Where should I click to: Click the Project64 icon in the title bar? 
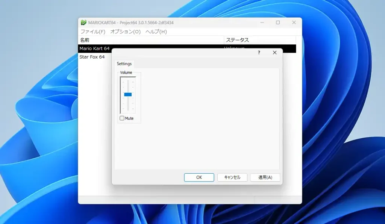click(x=83, y=23)
